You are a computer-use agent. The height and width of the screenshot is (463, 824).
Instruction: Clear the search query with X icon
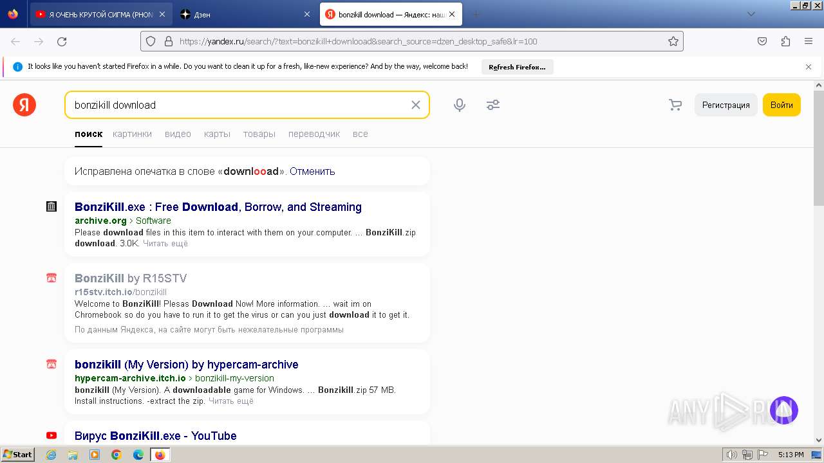[x=416, y=105]
